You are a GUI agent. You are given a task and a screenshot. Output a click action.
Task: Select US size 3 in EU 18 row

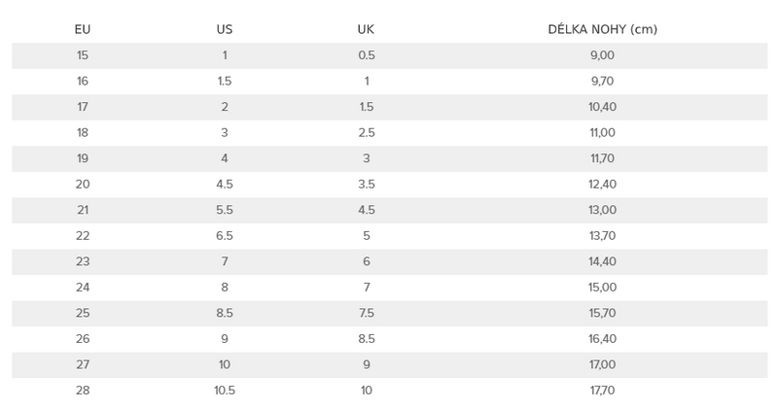(225, 132)
